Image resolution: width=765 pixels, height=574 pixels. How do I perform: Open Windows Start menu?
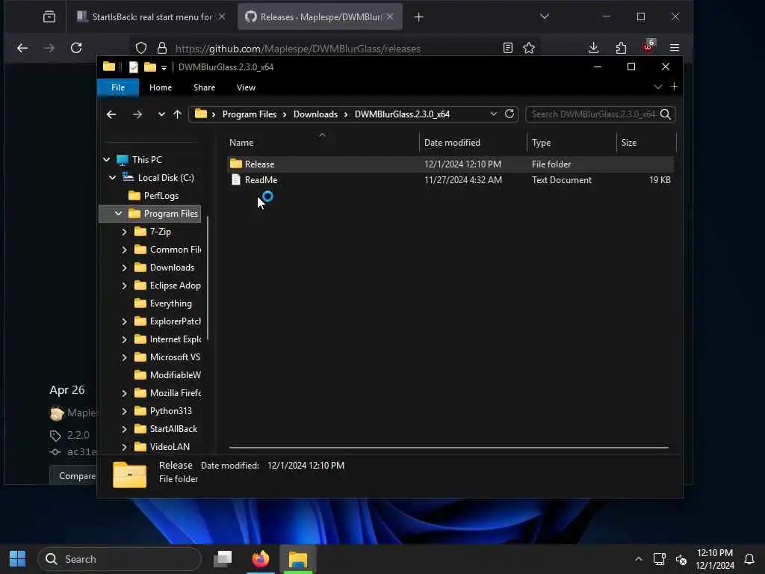coord(18,559)
